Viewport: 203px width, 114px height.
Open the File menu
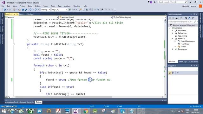pyautogui.click(x=3, y=6)
